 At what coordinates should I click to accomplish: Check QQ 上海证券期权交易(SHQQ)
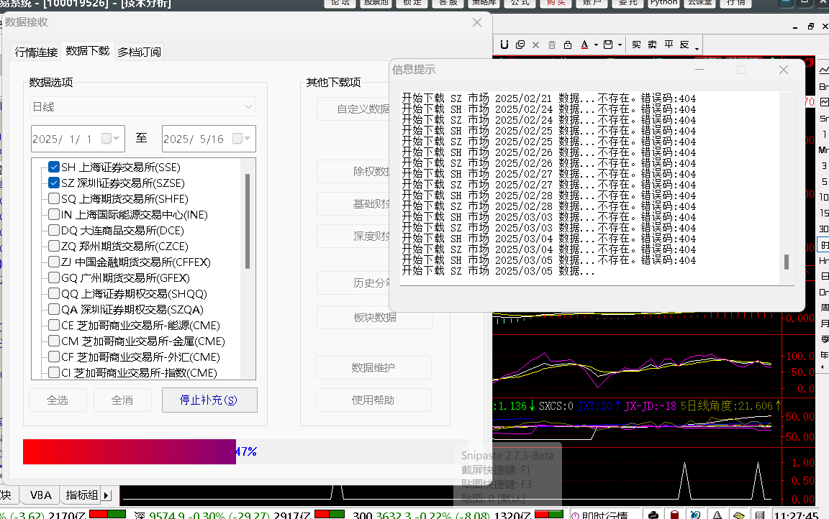pos(54,293)
